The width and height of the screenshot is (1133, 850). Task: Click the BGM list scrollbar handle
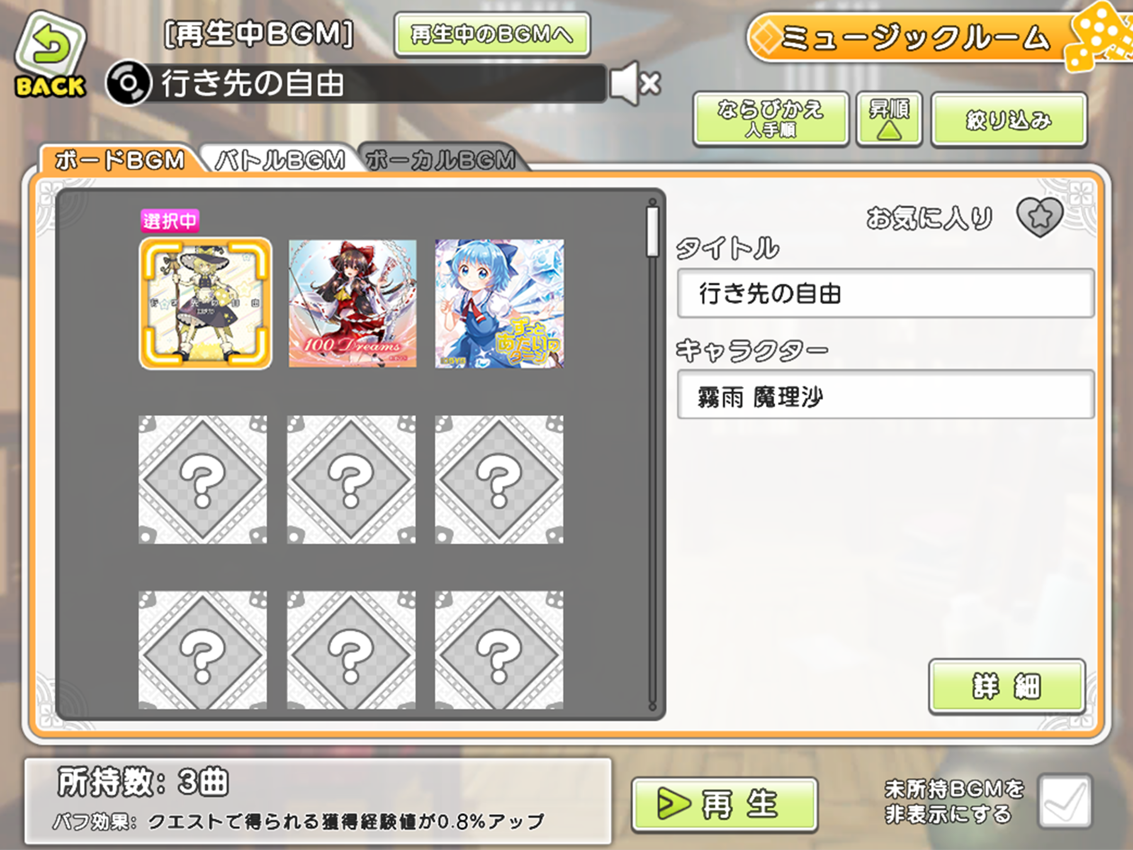pos(652,231)
